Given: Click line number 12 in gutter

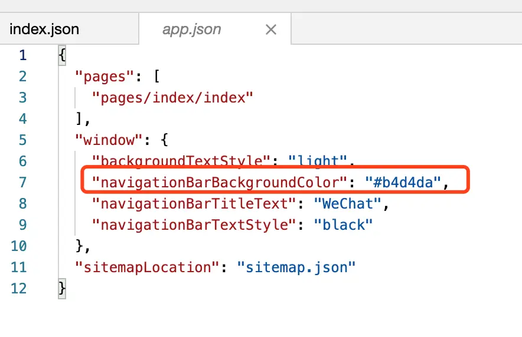Looking at the screenshot, I should 19,288.
